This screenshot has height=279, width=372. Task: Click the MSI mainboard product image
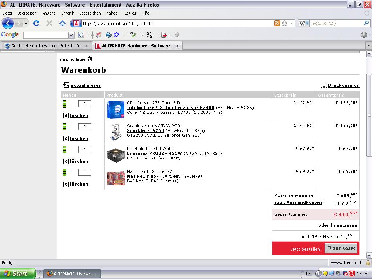[x=116, y=178]
